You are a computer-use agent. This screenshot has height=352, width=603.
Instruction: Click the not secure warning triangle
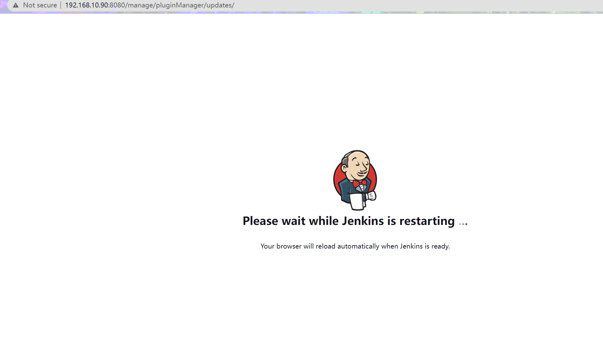14,5
